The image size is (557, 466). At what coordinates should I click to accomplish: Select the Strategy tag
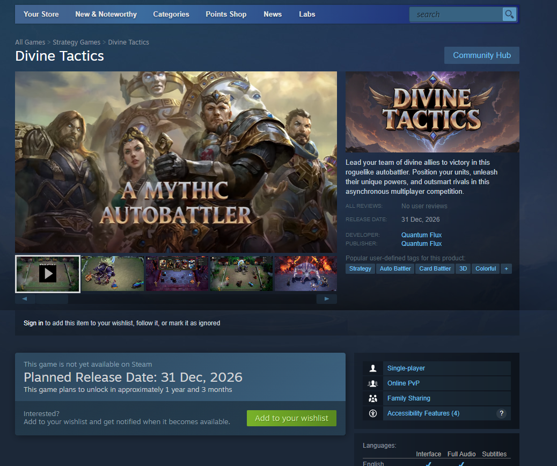(360, 269)
